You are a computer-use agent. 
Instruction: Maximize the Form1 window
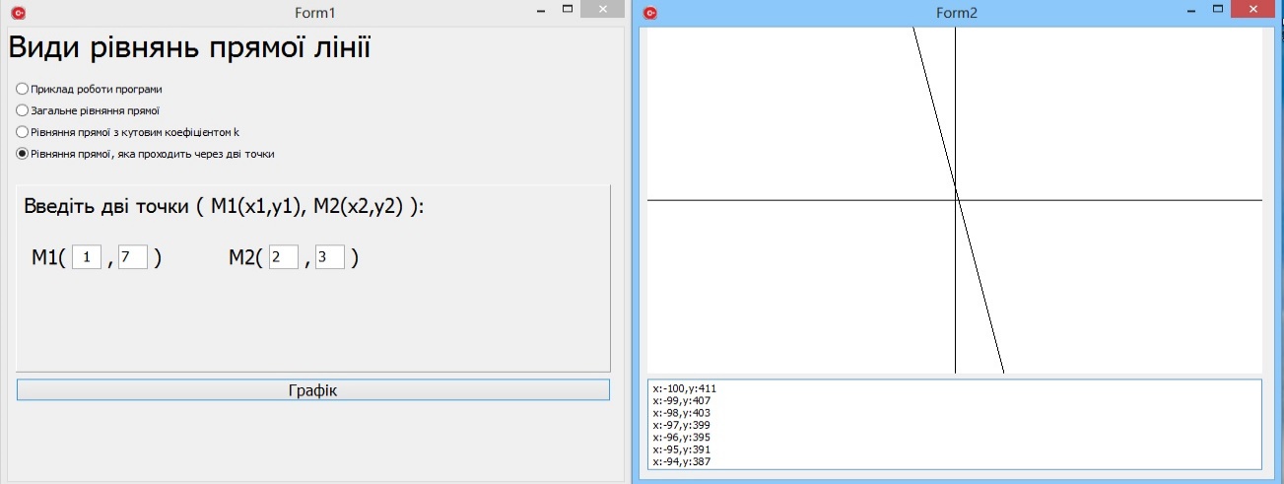pyautogui.click(x=568, y=9)
